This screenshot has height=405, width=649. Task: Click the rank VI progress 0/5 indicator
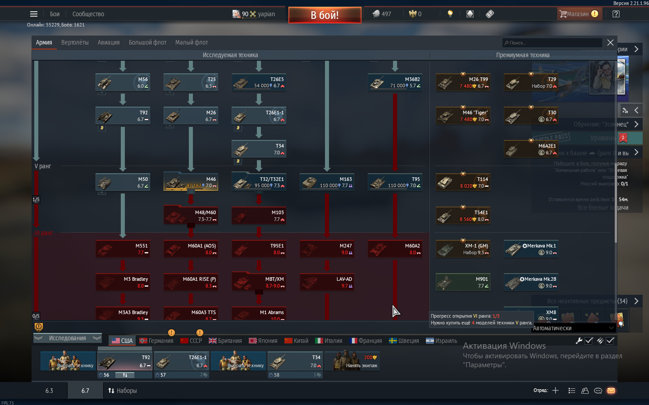click(x=36, y=316)
